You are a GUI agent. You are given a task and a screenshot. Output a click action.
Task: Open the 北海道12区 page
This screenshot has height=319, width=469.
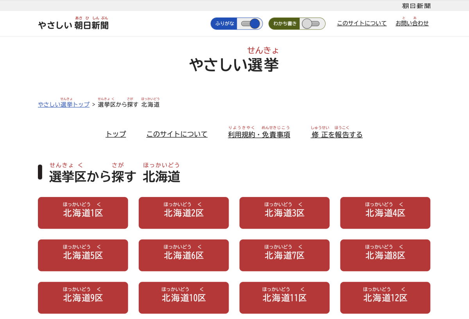click(385, 298)
